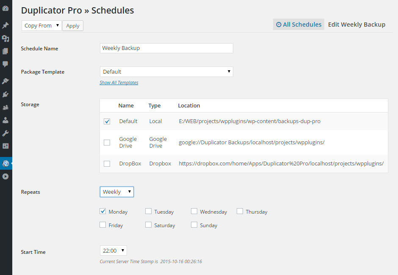Open the Start Time dropdown
This screenshot has width=398, height=275.
(x=113, y=250)
